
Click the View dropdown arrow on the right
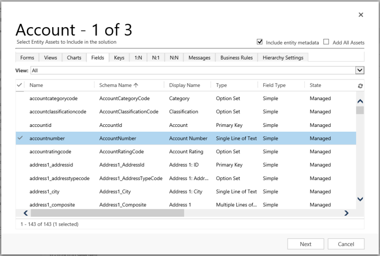[359, 70]
